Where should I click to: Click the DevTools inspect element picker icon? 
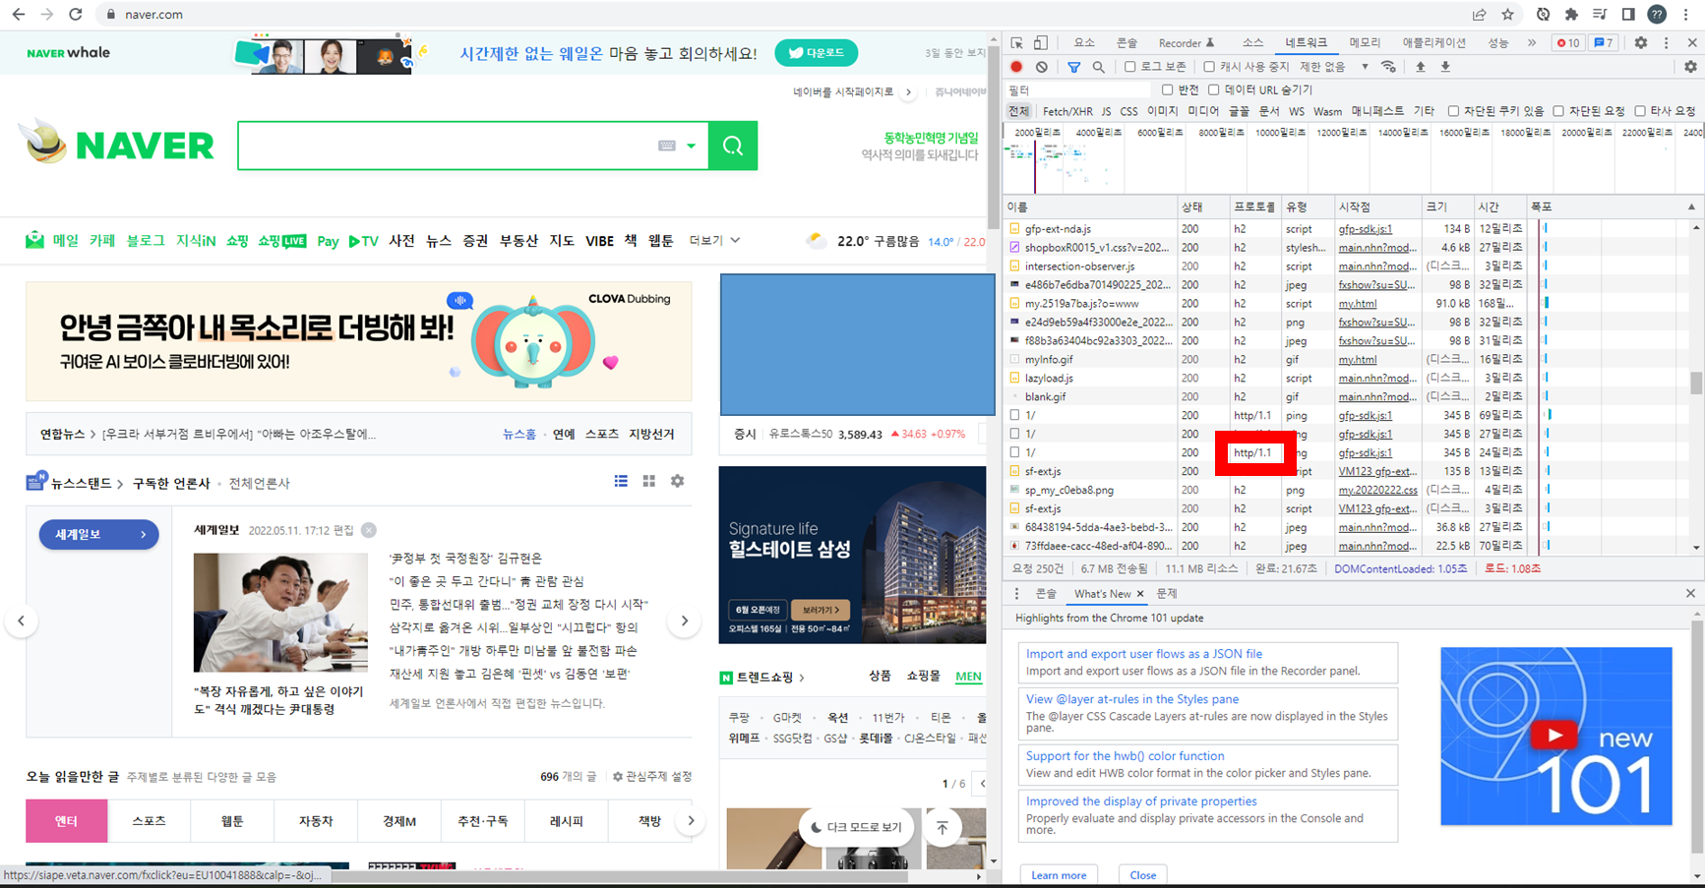pos(1016,43)
